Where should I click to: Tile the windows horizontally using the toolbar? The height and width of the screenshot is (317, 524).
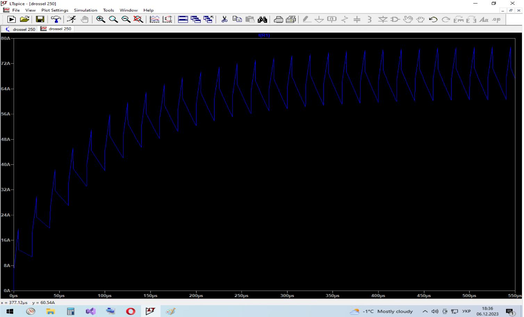183,19
